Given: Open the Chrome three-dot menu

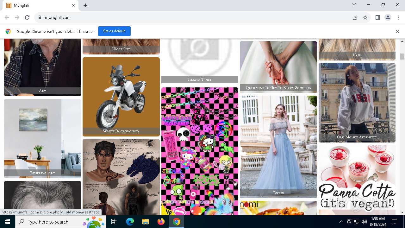Looking at the screenshot, I should [398, 17].
